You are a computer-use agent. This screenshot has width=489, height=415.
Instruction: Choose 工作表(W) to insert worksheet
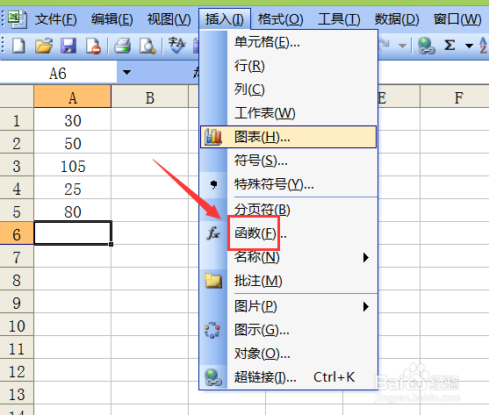pos(289,113)
